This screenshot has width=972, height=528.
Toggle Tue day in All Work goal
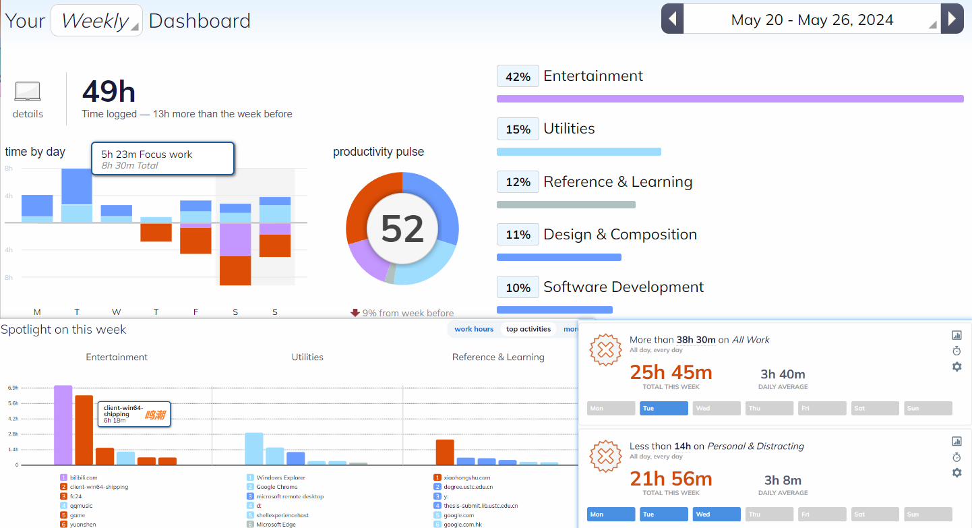point(663,409)
